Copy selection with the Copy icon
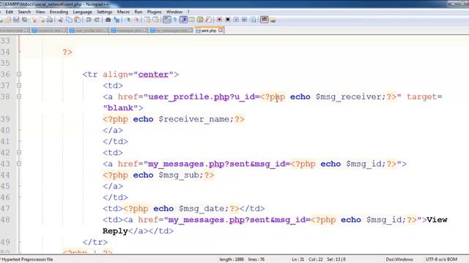This screenshot has width=469, height=263. (69, 20)
